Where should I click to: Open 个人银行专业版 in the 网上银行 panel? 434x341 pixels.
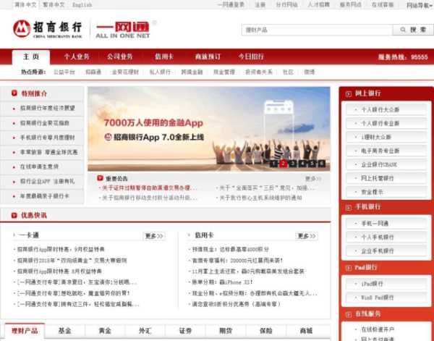click(x=386, y=124)
